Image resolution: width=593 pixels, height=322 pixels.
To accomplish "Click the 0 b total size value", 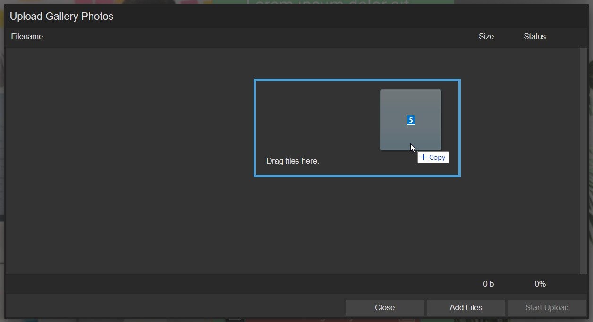I will 488,284.
